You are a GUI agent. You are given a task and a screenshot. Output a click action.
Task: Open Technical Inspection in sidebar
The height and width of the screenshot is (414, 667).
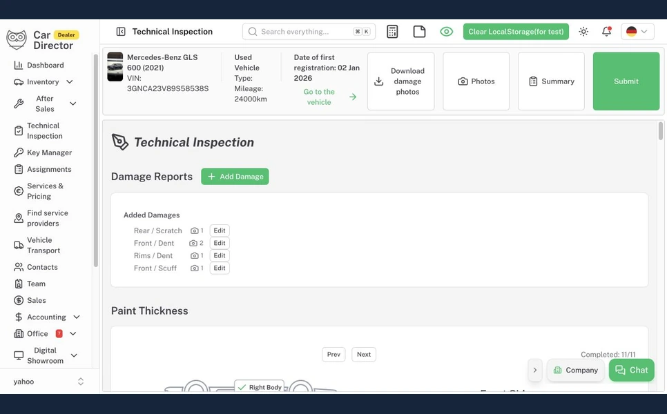(44, 131)
